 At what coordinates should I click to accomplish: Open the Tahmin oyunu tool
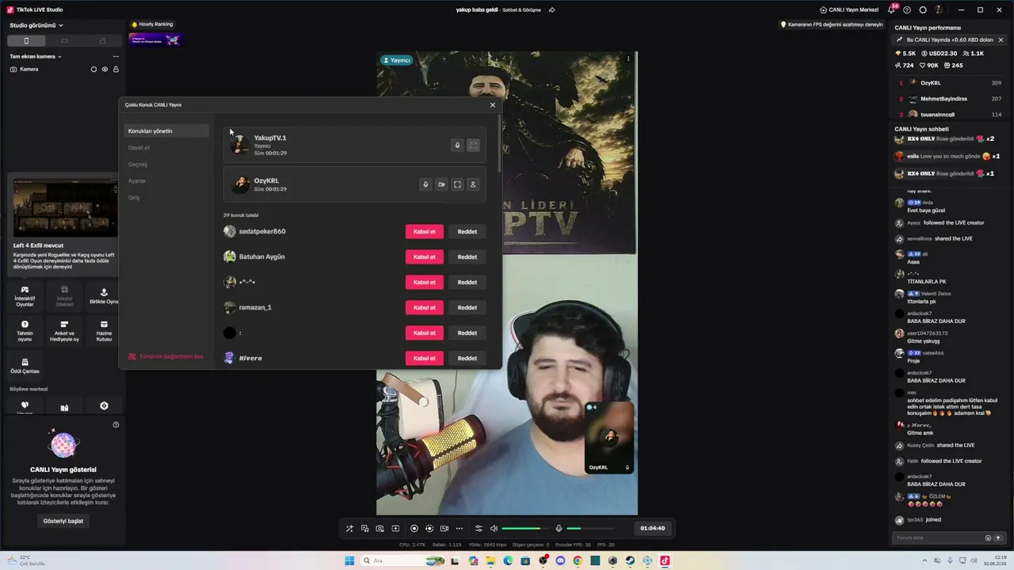click(x=25, y=331)
